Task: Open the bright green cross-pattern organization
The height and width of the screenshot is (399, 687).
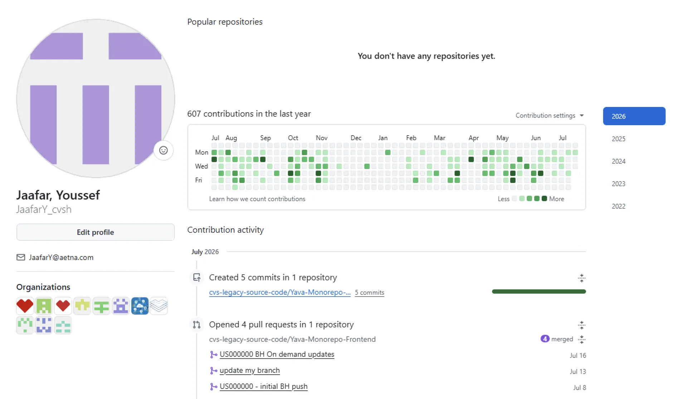Action: pyautogui.click(x=101, y=306)
